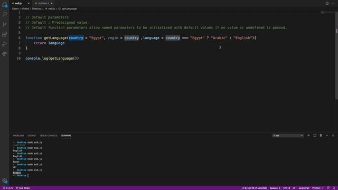Create a new terminal with plus icon
Image resolution: width=338 pixels, height=190 pixels.
tap(308, 136)
